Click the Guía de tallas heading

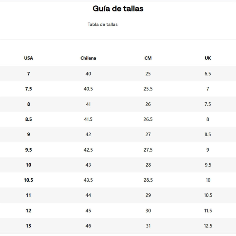(118, 9)
